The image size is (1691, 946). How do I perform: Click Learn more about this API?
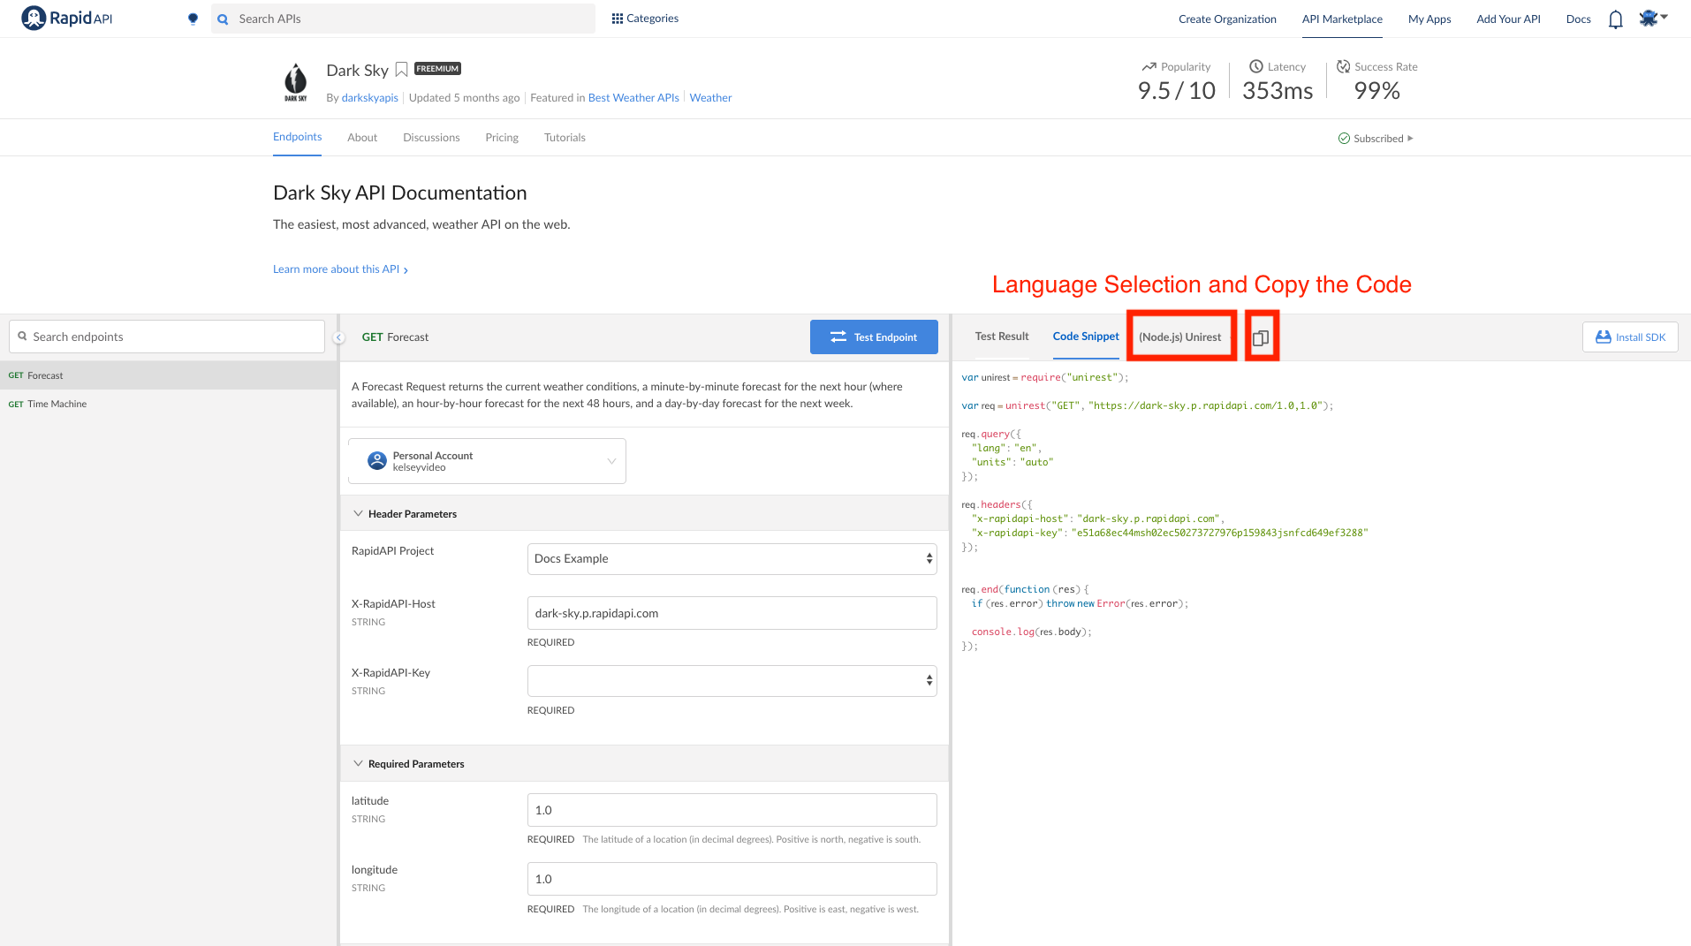click(340, 269)
